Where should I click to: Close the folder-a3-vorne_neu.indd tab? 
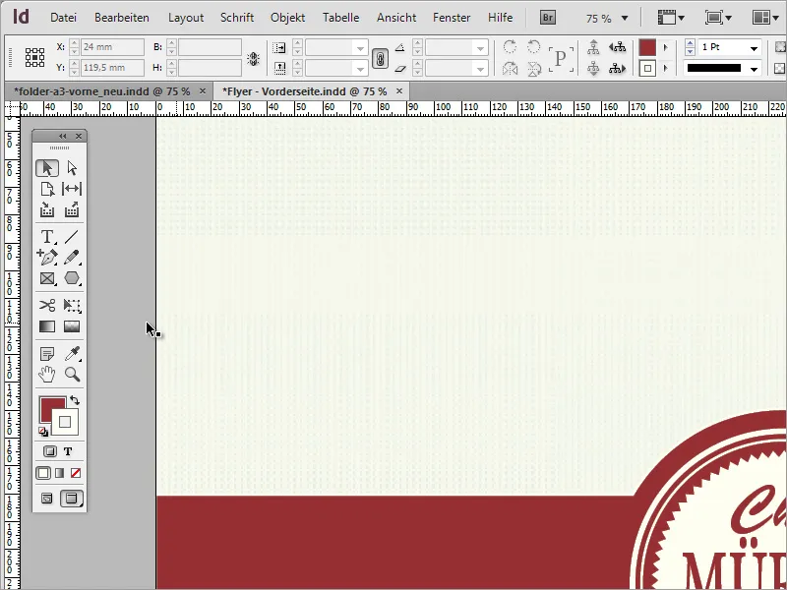point(203,90)
